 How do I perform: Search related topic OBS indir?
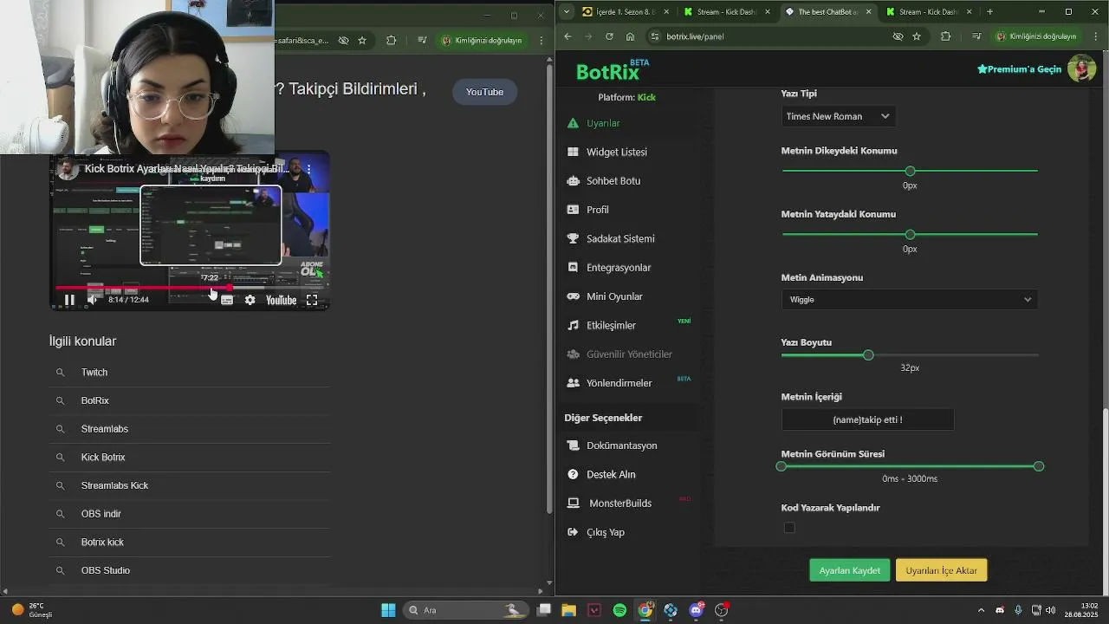190,514
